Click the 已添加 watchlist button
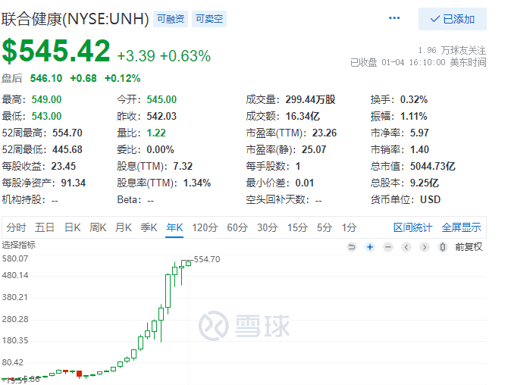 pyautogui.click(x=453, y=19)
